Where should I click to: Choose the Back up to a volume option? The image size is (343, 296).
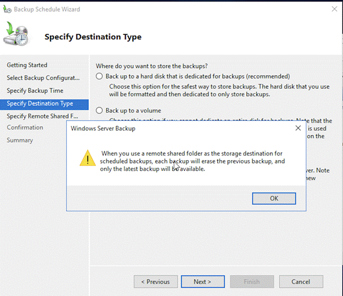tap(100, 111)
